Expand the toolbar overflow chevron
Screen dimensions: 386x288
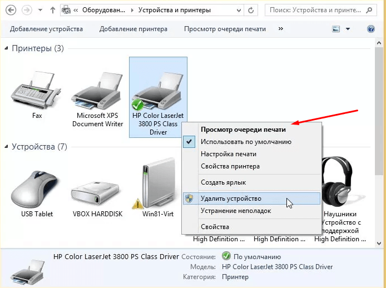(x=282, y=29)
